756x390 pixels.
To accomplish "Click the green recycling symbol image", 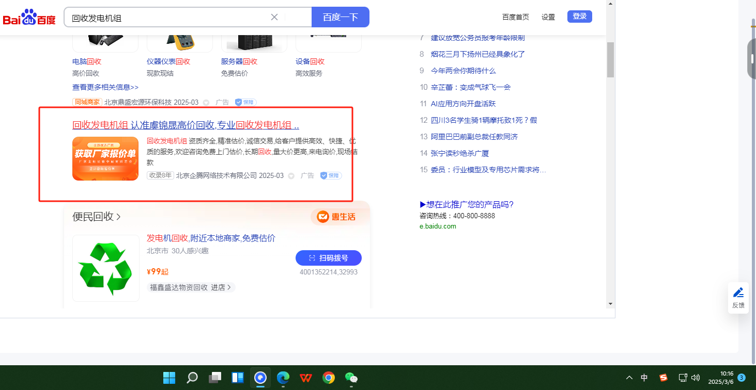I will 106,268.
